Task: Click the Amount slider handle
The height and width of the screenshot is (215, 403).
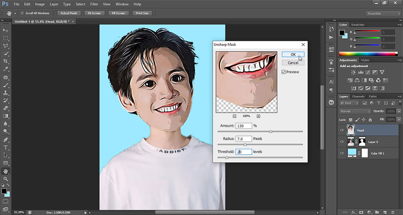Action: click(270, 132)
